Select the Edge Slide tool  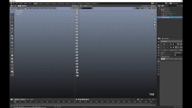coord(12,65)
